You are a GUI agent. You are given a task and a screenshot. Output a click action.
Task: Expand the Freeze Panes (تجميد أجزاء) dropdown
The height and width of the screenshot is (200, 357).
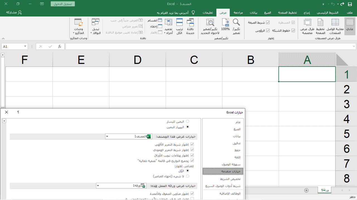(168, 26)
